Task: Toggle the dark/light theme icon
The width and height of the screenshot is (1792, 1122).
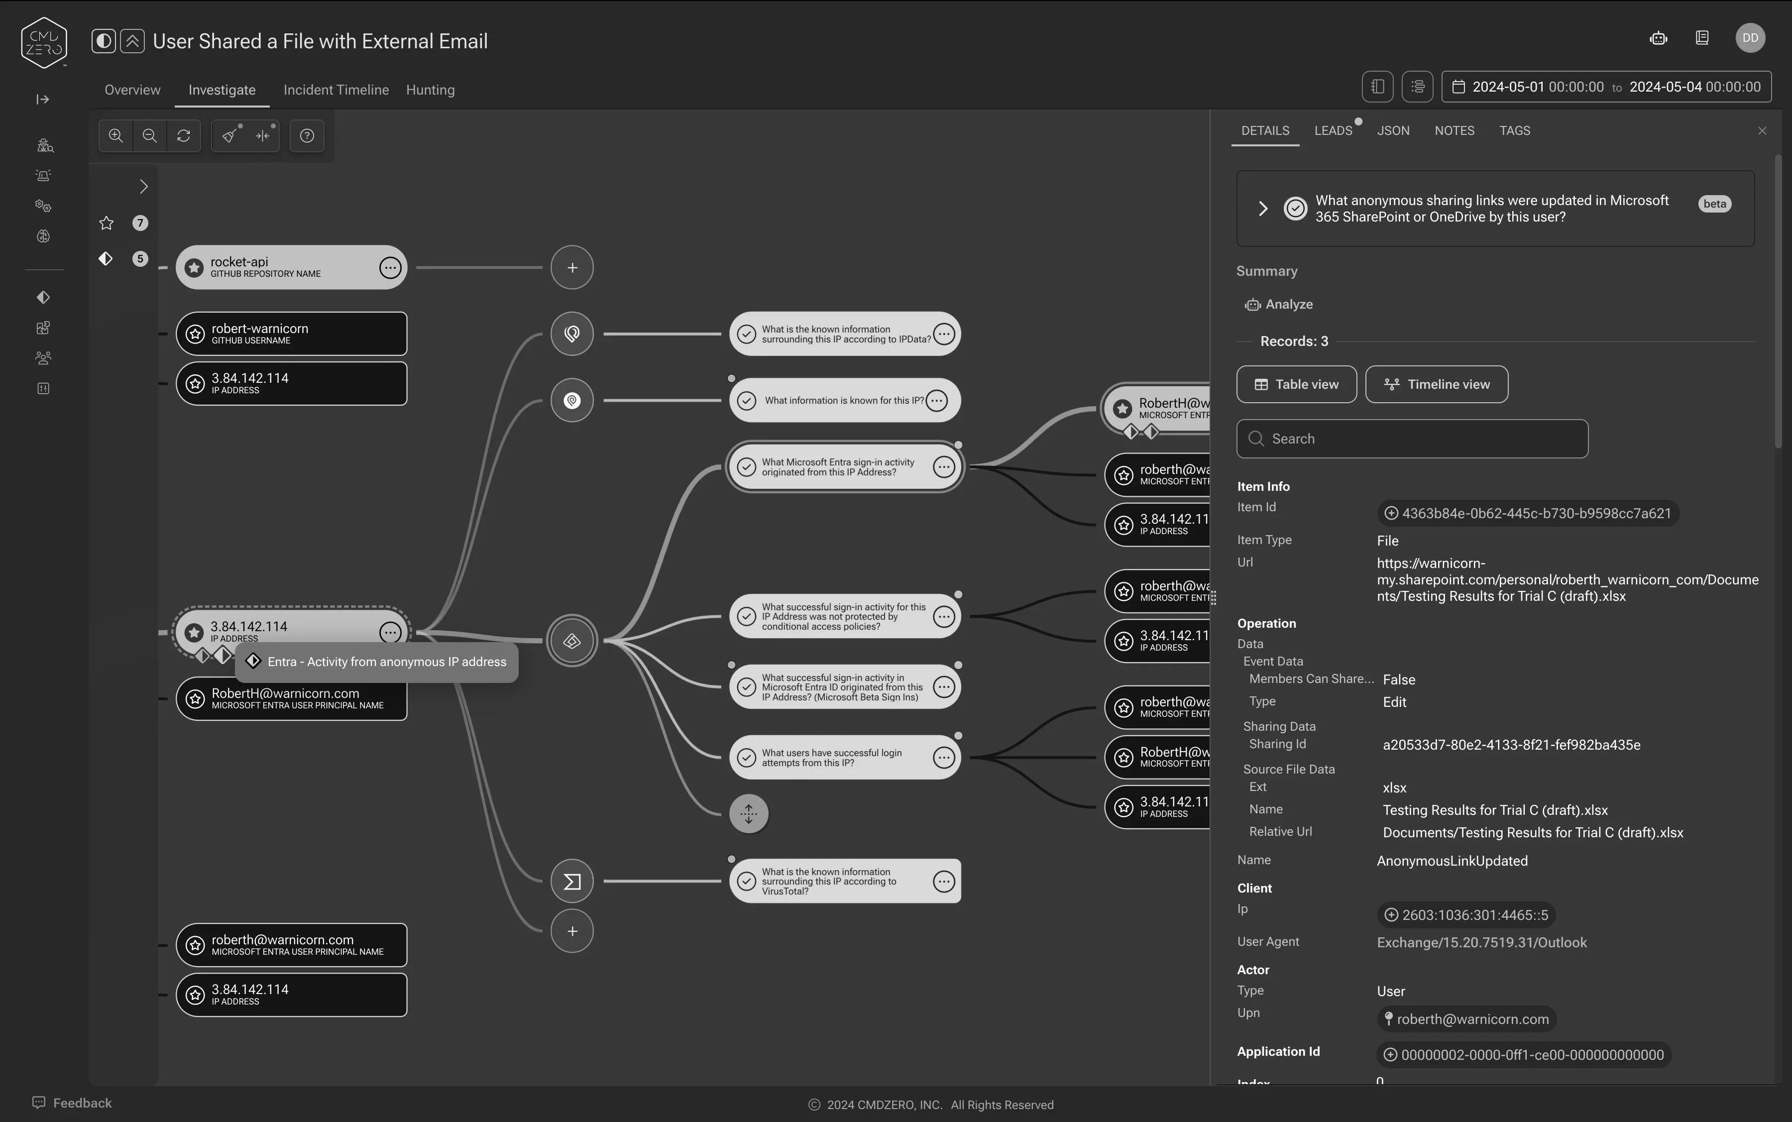Action: tap(104, 41)
